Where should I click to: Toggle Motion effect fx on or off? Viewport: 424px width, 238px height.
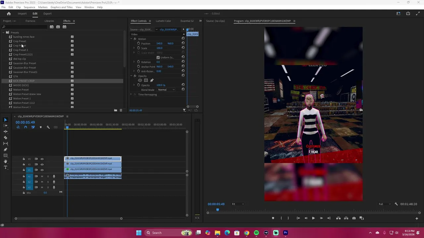(135, 39)
